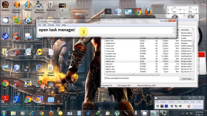Select the Recorder.exe process row
This screenshot has width=207, height=116.
148,56
